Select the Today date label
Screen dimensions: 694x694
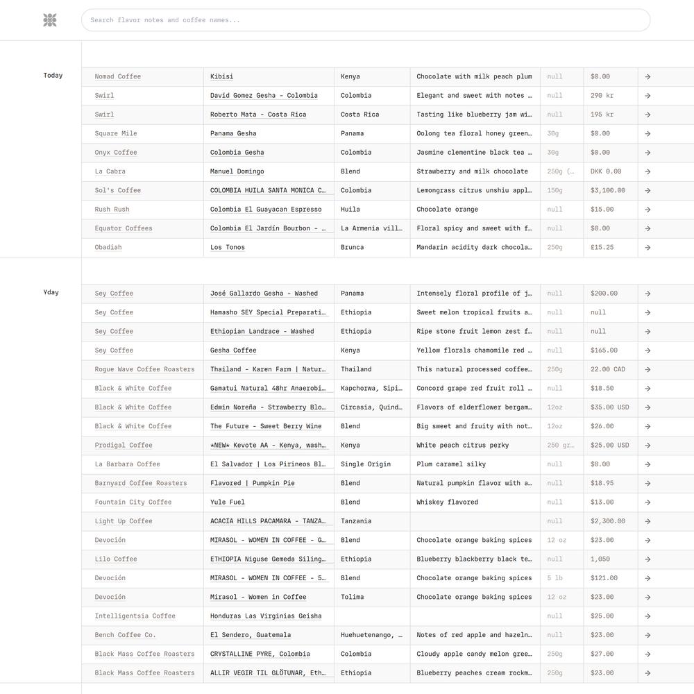coord(53,76)
